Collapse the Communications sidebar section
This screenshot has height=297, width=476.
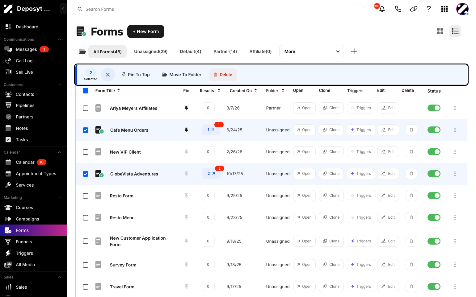pyautogui.click(x=60, y=39)
